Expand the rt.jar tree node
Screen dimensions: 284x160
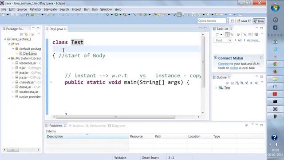pyautogui.click(x=13, y=68)
